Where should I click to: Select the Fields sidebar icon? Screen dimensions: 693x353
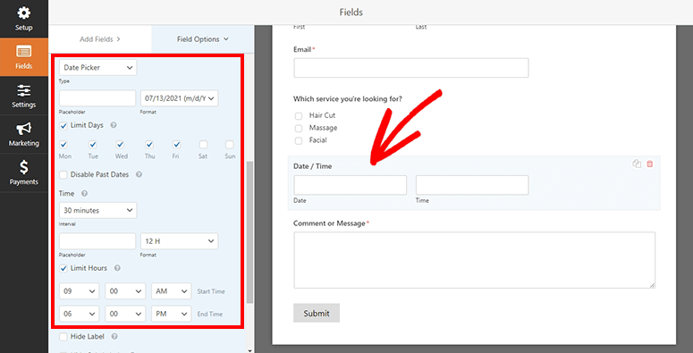(x=24, y=52)
